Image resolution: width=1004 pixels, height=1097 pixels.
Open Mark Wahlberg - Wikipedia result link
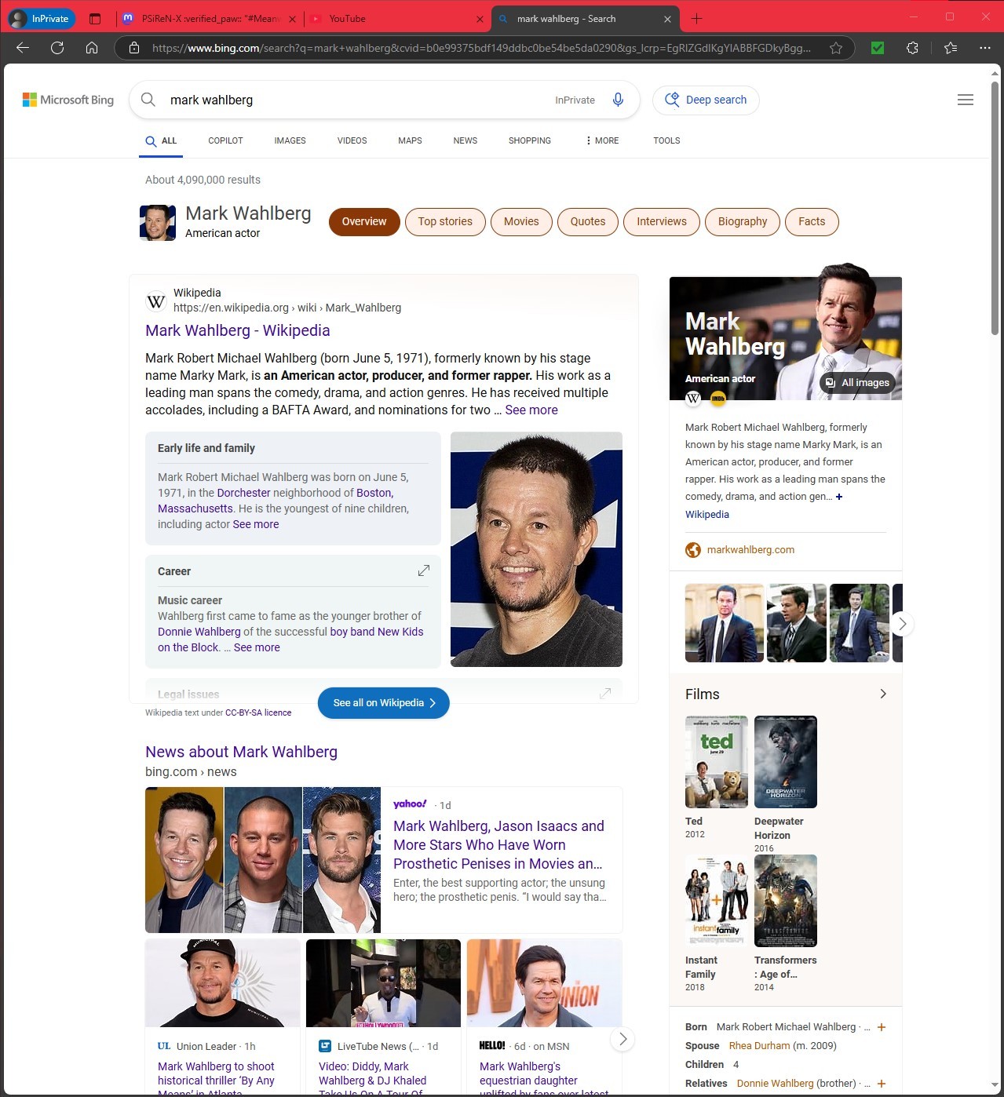tap(238, 330)
